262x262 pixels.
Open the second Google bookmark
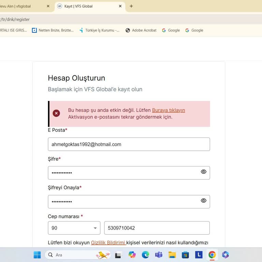click(x=194, y=30)
